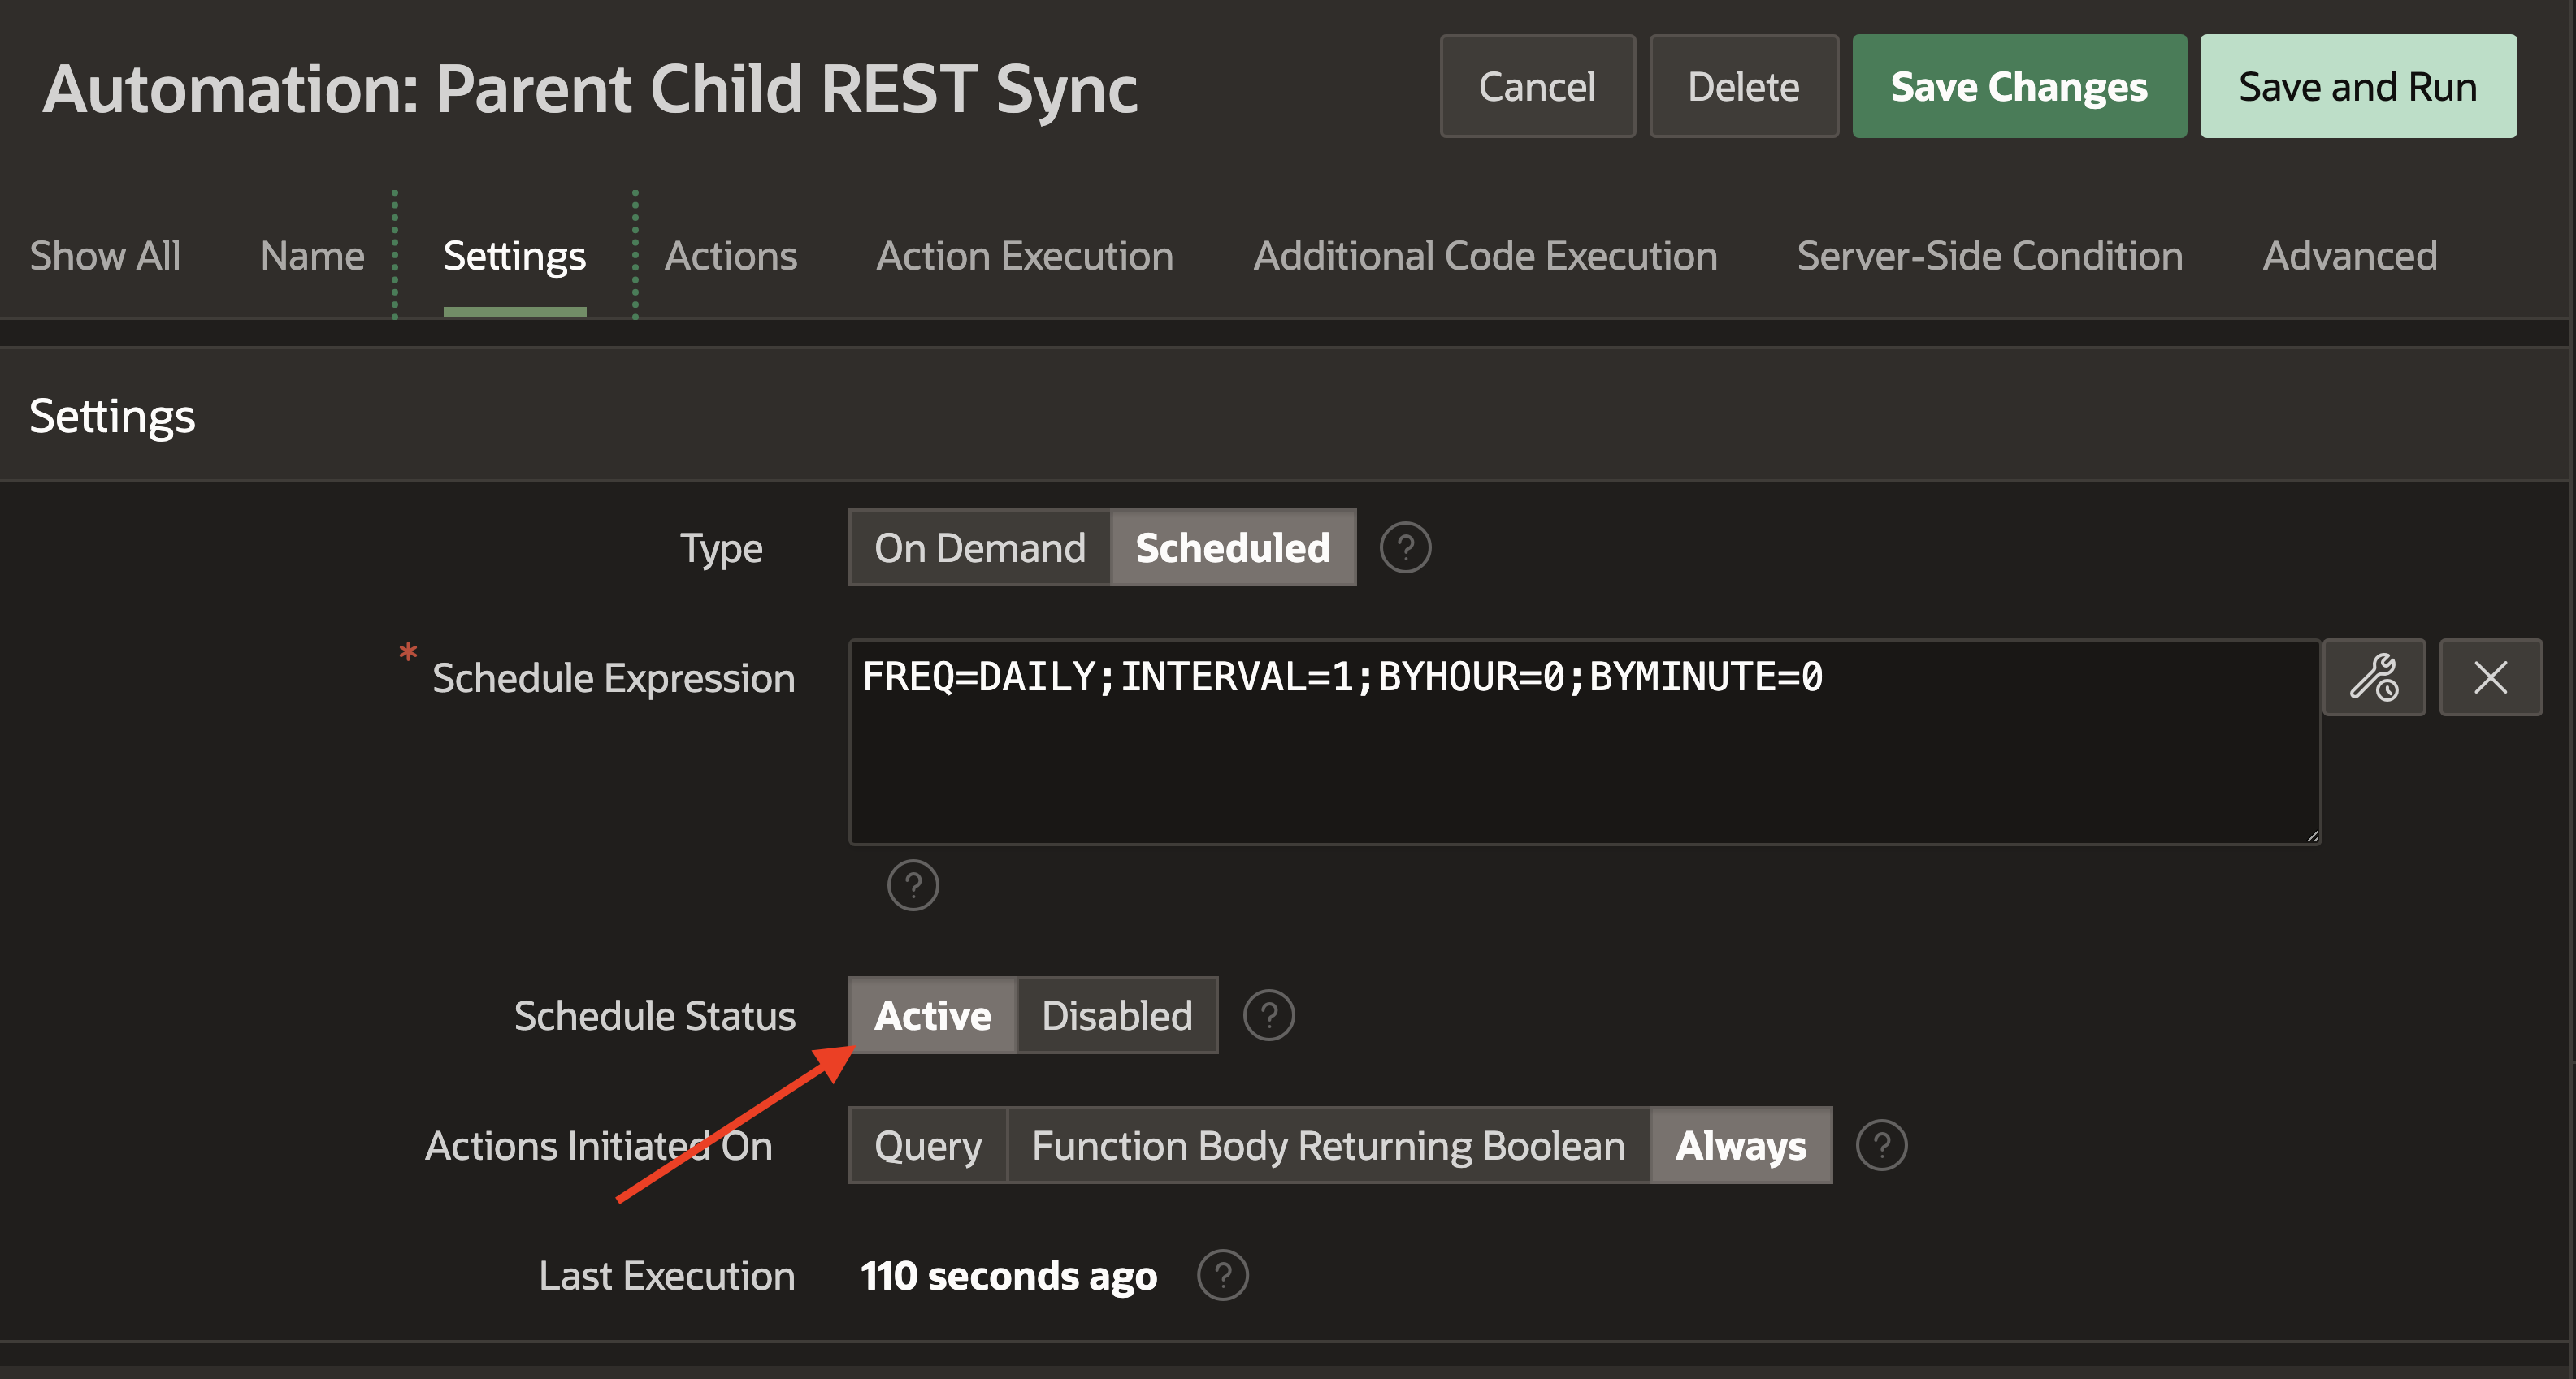Clear Schedule Expression with X icon
Screen dimensions: 2576x1379
(2489, 677)
